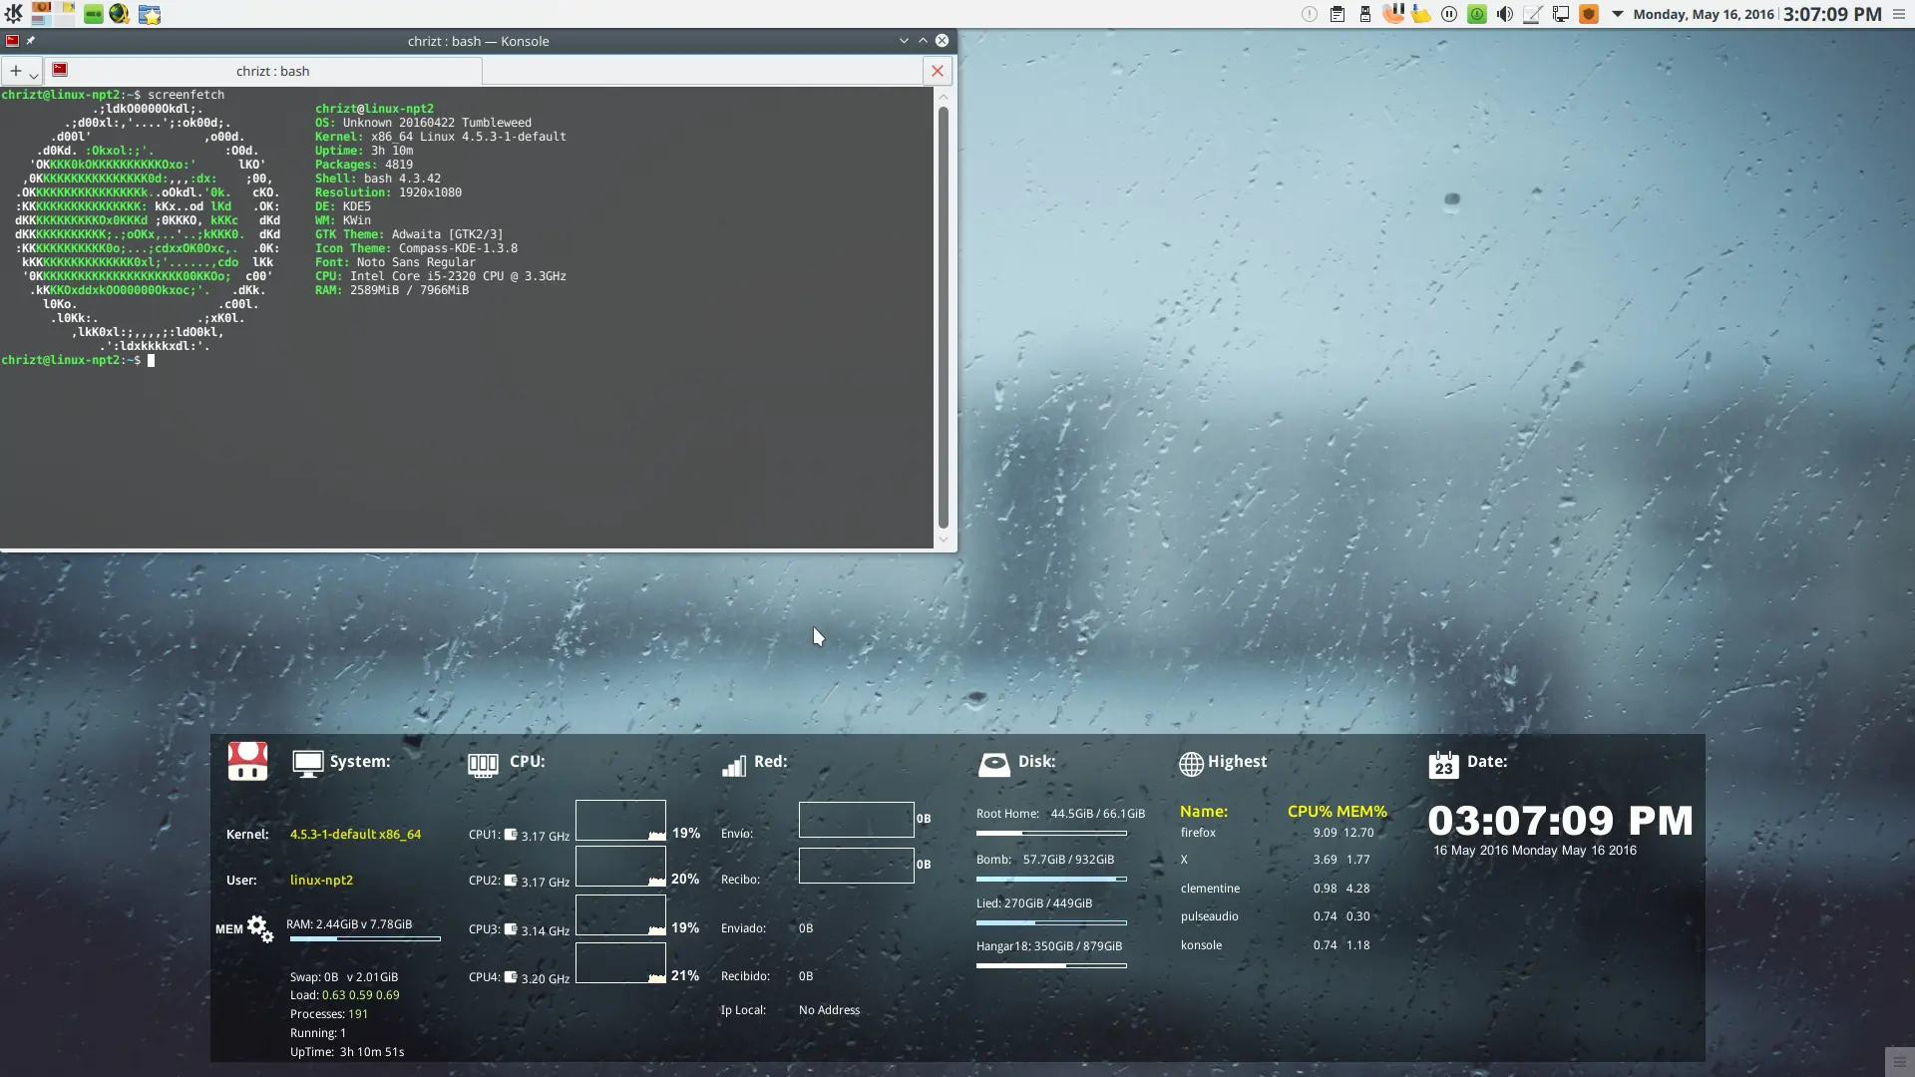Click the Konsole scrollbar up arrow
Image resolution: width=1915 pixels, height=1077 pixels.
[x=943, y=96]
